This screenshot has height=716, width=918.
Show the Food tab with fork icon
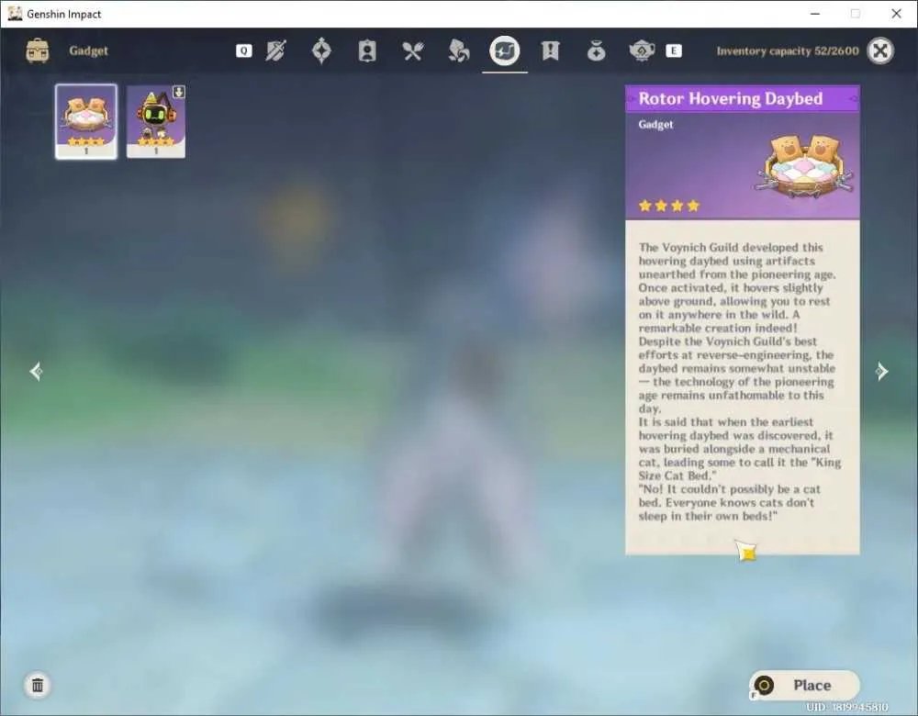tap(413, 50)
